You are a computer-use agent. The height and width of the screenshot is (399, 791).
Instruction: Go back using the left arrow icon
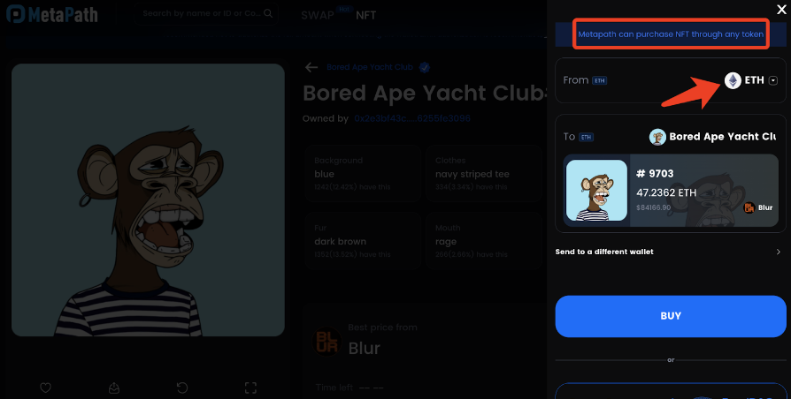coord(311,67)
